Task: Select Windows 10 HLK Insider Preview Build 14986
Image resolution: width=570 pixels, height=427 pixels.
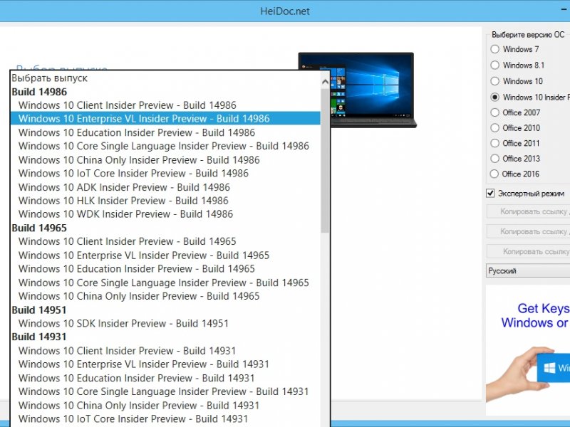Action: pos(165,201)
